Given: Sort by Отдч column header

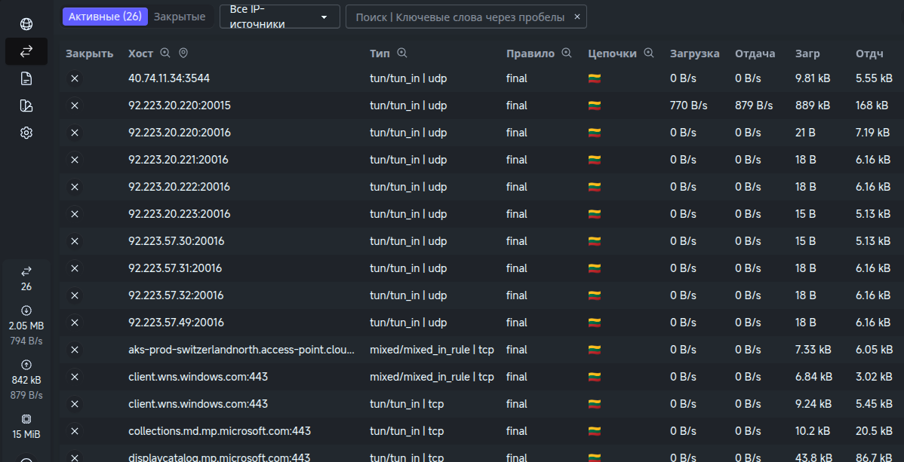Looking at the screenshot, I should coord(869,54).
